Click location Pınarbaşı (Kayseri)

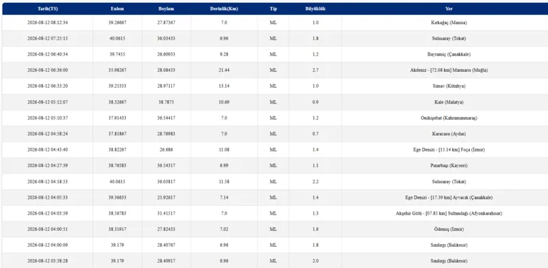[449, 166]
